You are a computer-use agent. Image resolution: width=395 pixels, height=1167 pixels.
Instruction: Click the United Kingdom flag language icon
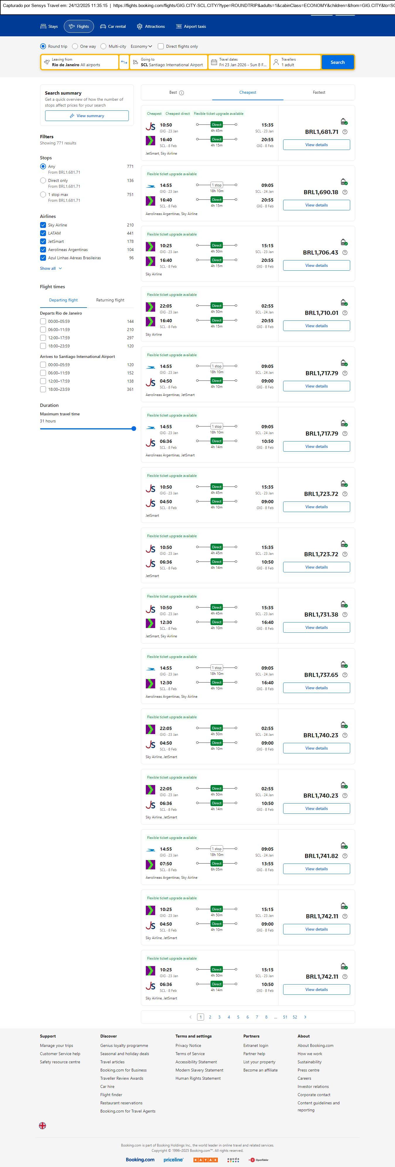click(42, 1125)
